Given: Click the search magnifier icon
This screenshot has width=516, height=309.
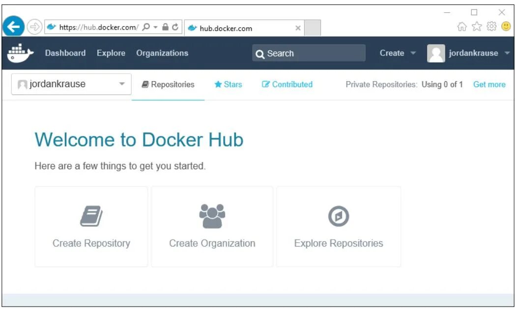Looking at the screenshot, I should click(x=261, y=54).
